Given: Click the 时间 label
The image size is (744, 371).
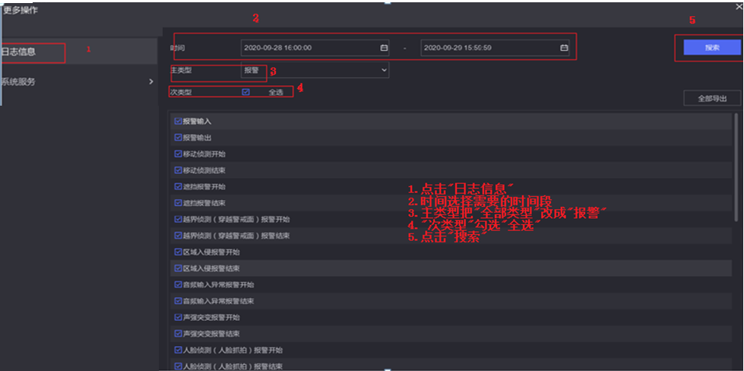Looking at the screenshot, I should pyautogui.click(x=177, y=48).
